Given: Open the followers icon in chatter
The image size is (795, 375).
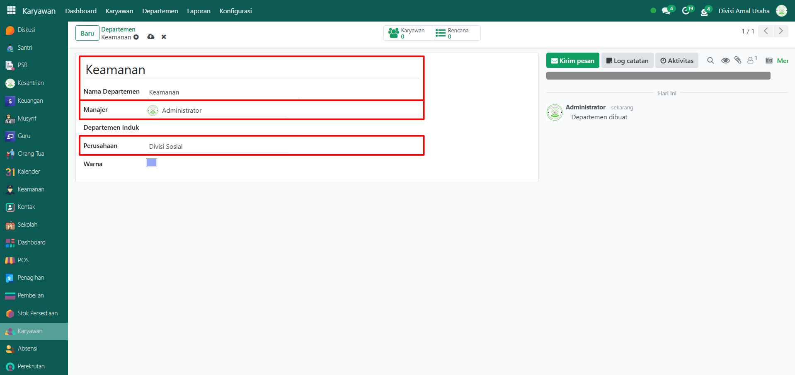Looking at the screenshot, I should 751,60.
